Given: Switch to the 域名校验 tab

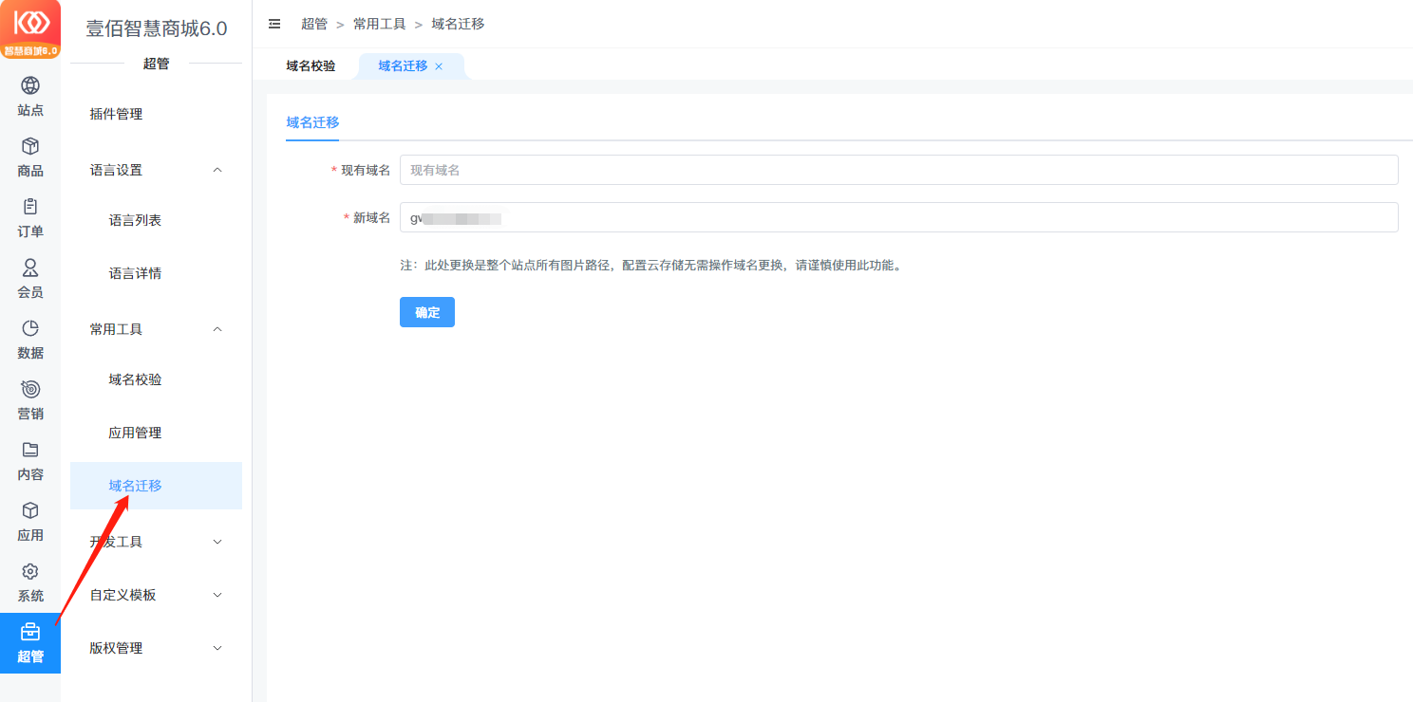Looking at the screenshot, I should [x=311, y=66].
